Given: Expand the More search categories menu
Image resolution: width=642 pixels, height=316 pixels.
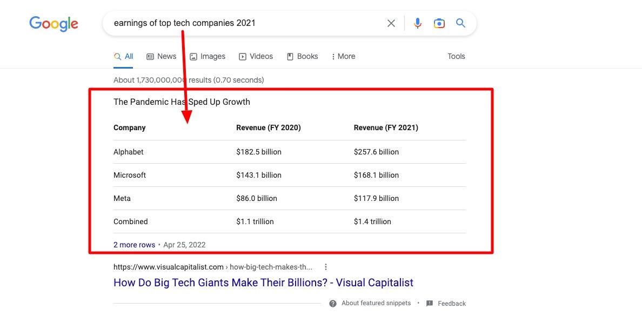Looking at the screenshot, I should point(343,57).
